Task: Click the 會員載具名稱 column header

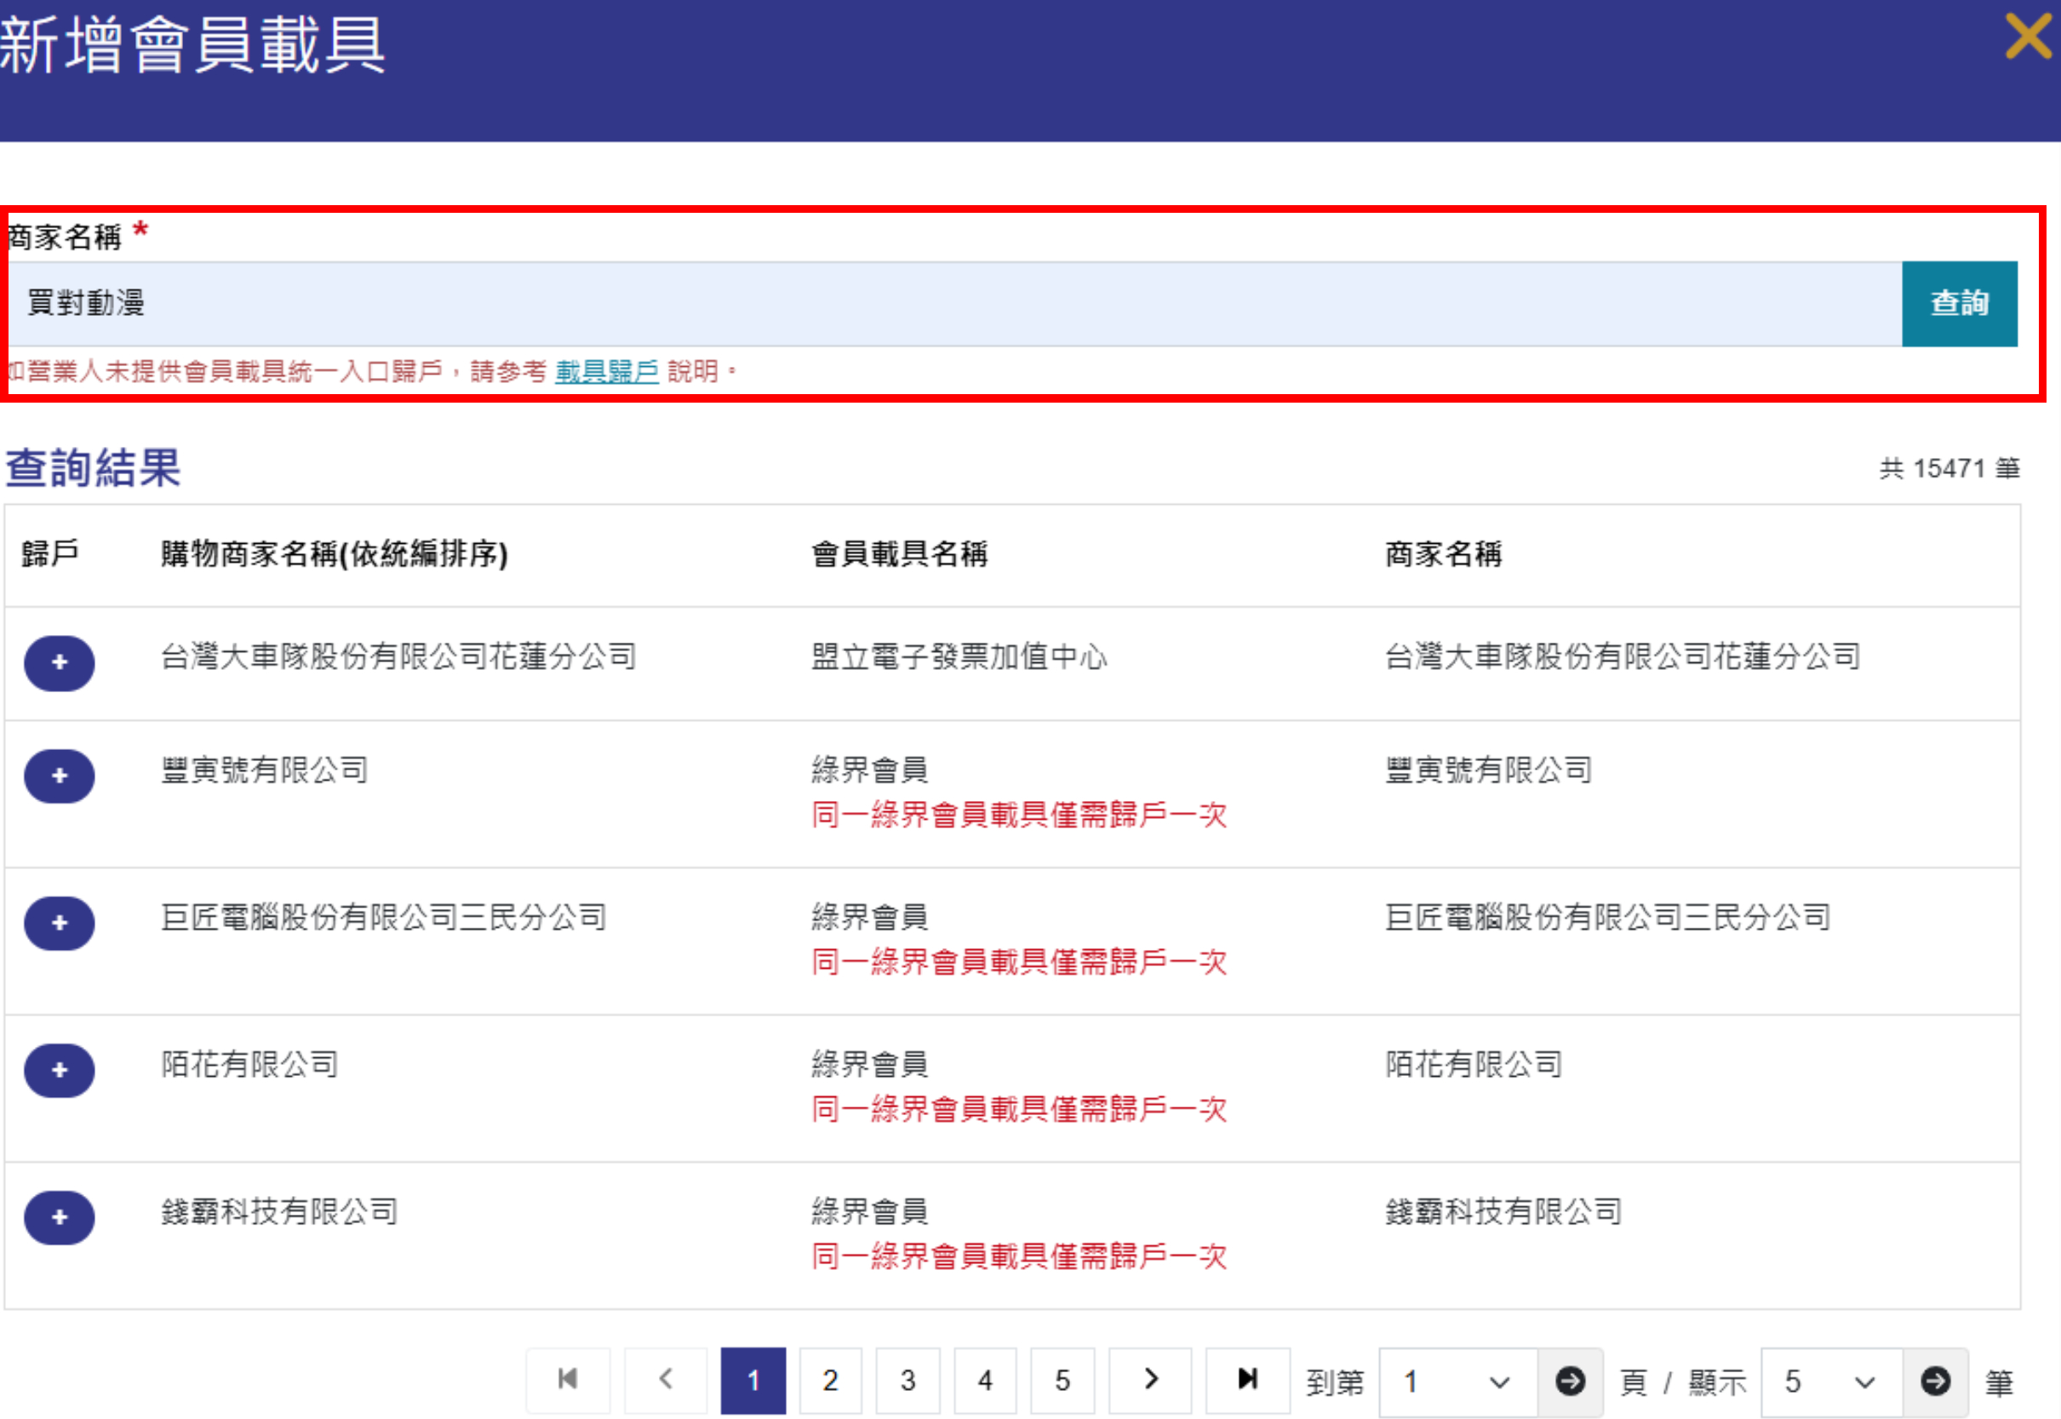Action: [900, 554]
